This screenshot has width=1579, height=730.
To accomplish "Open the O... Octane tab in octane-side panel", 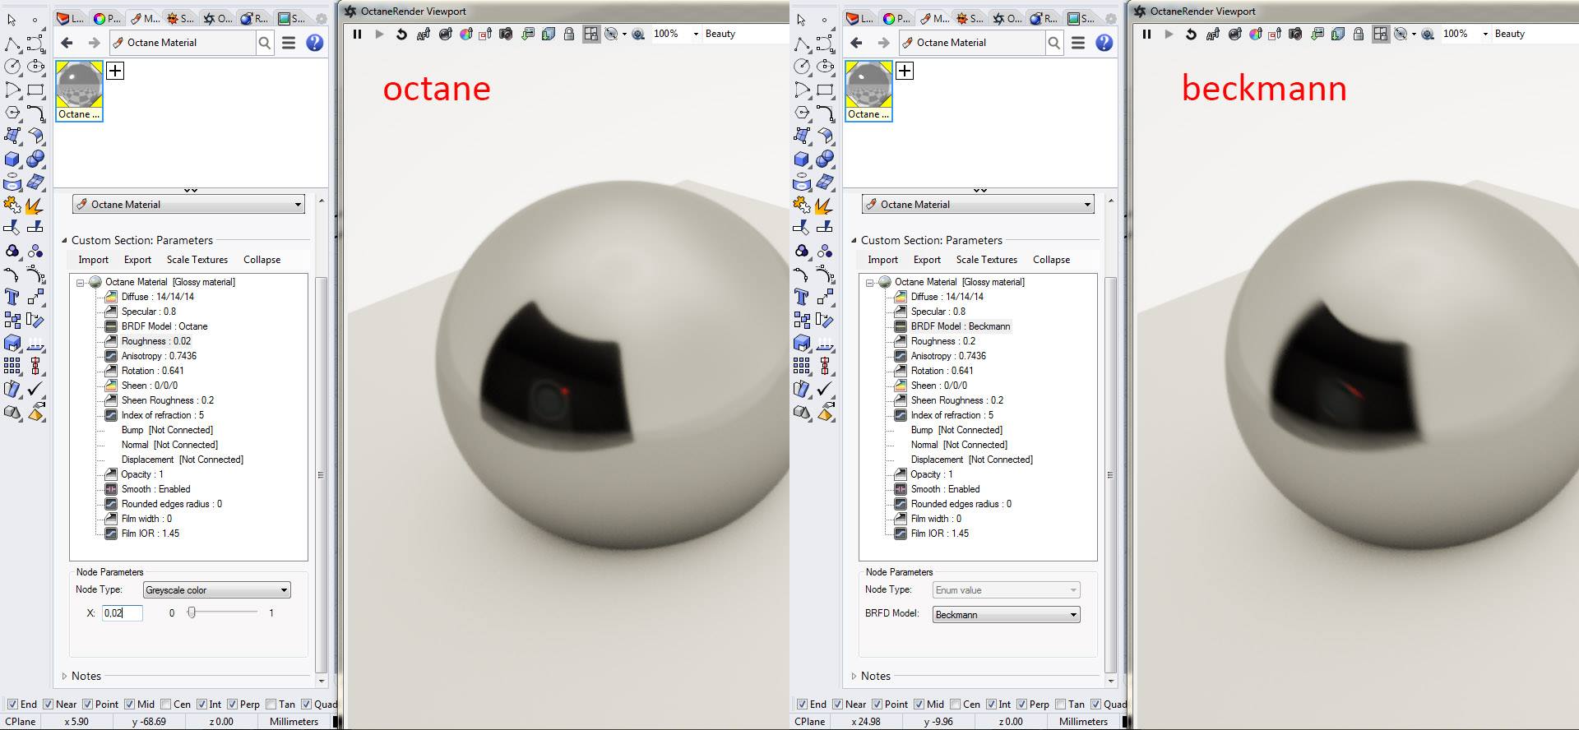I will coord(218,18).
